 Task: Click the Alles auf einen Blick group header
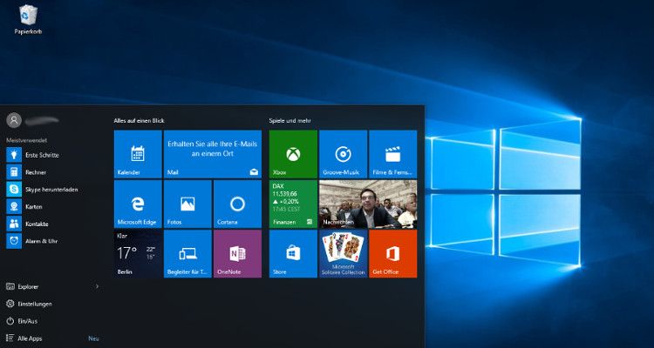[x=139, y=121]
